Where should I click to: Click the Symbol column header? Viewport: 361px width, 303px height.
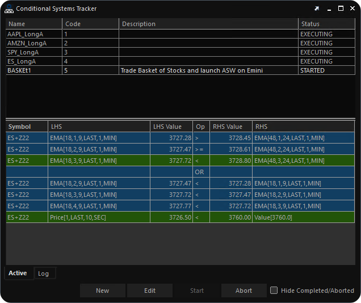point(27,127)
